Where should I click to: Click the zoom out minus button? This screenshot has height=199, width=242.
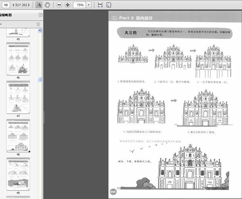pyautogui.click(x=59, y=5)
